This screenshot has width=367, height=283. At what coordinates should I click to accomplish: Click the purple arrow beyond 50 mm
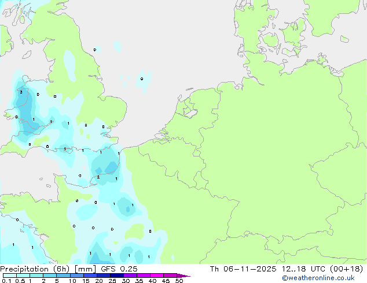[x=183, y=275]
